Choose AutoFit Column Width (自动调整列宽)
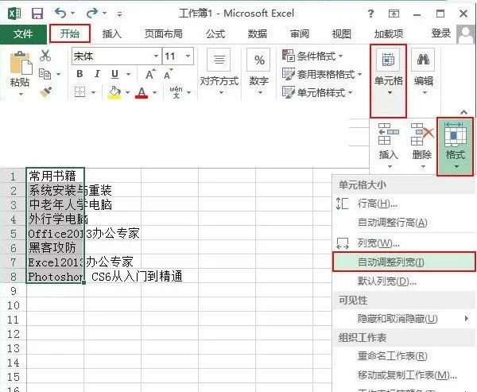 404,262
